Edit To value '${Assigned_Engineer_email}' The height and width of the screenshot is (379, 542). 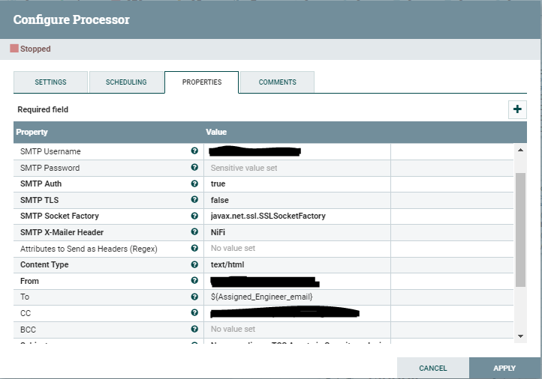tap(297, 297)
